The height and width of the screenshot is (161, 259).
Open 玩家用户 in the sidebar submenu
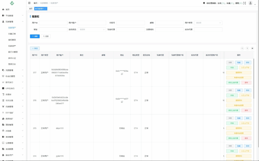point(12,28)
